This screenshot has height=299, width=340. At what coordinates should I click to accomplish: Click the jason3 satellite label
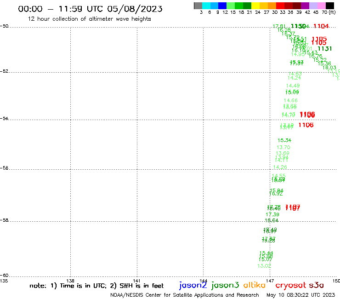pos(225,285)
